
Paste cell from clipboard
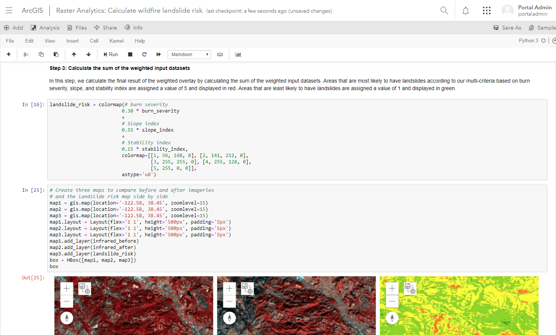[56, 54]
